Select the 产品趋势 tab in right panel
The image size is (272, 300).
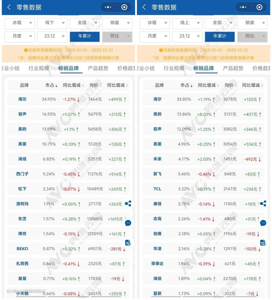click(x=233, y=68)
